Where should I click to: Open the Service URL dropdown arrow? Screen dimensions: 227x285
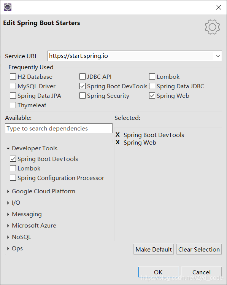pos(218,56)
